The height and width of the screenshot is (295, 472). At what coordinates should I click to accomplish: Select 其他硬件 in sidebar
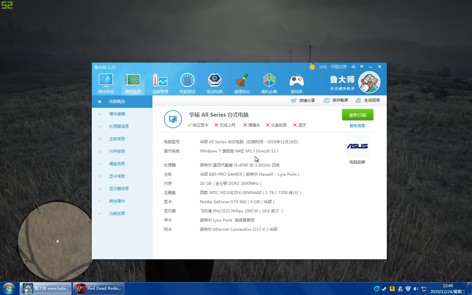[122, 201]
